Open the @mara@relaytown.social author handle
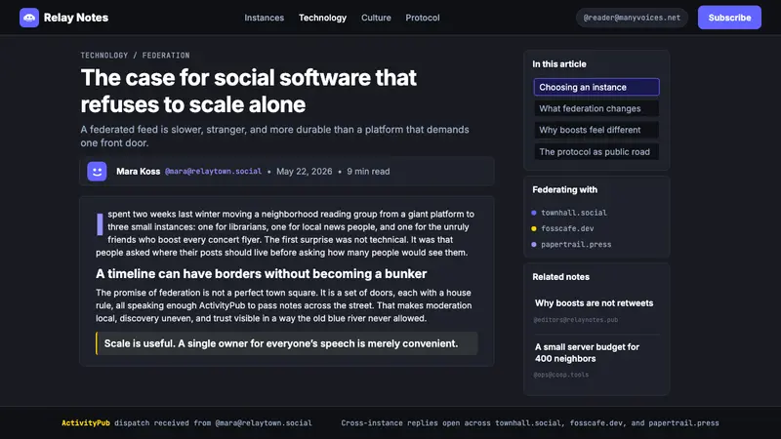781x439 pixels. tap(213, 172)
